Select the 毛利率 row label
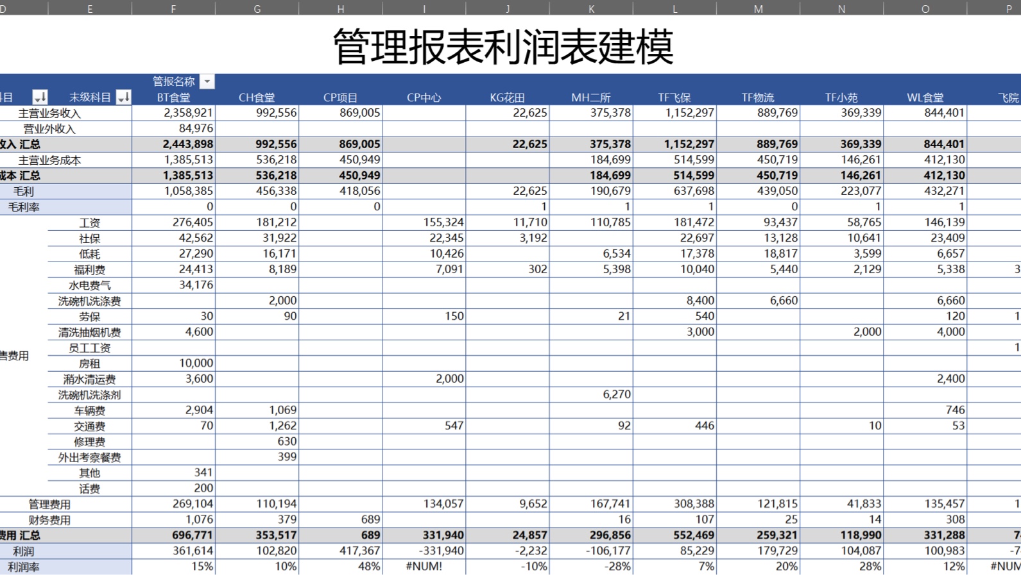This screenshot has width=1021, height=575. pyautogui.click(x=24, y=207)
